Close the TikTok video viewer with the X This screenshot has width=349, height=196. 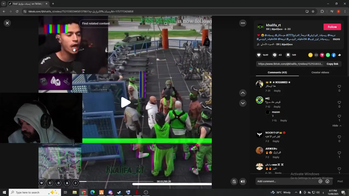[x=7, y=23]
